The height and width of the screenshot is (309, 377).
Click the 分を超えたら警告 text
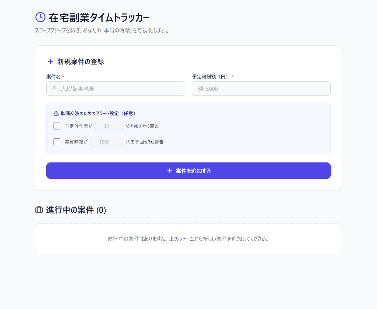point(142,126)
